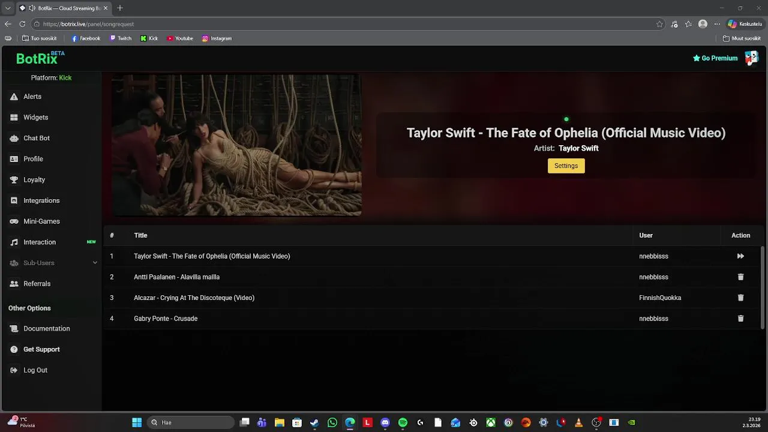Open File Explorer from the taskbar
768x432 pixels.
pos(279,422)
